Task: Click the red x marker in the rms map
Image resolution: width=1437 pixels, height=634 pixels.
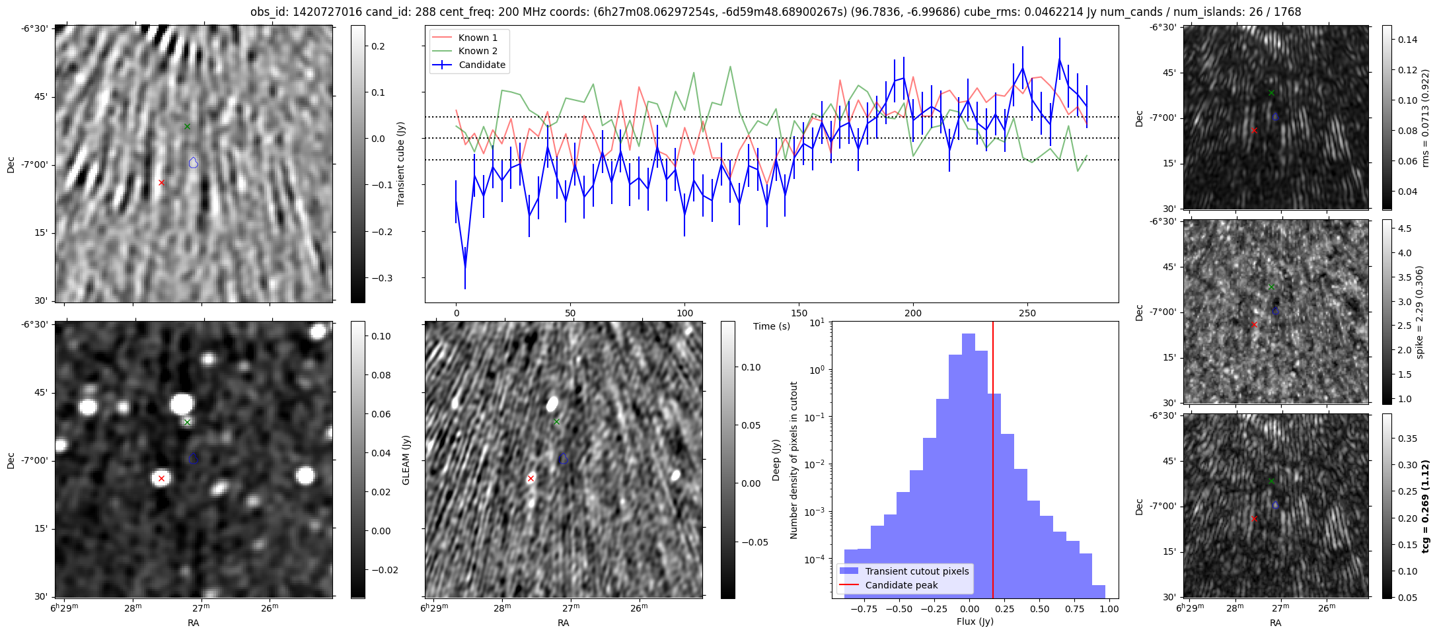Action: (1254, 131)
